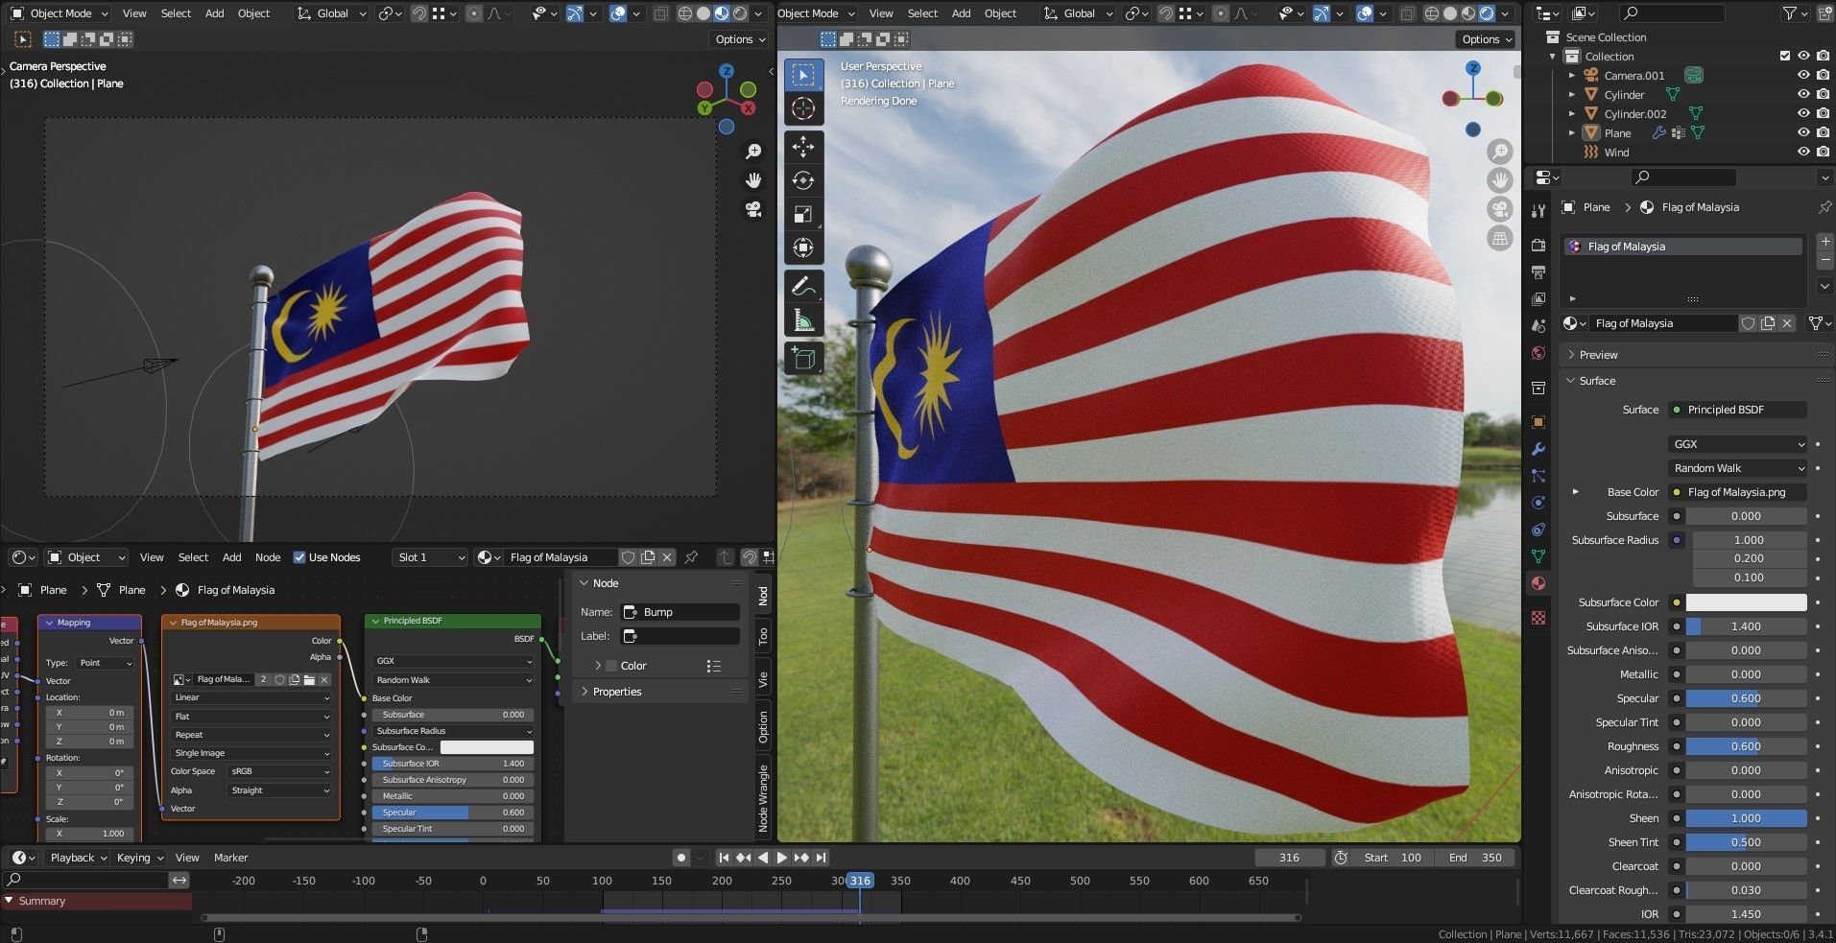The height and width of the screenshot is (943, 1836).
Task: Expand the Preview section in material properties
Action: (x=1596, y=354)
